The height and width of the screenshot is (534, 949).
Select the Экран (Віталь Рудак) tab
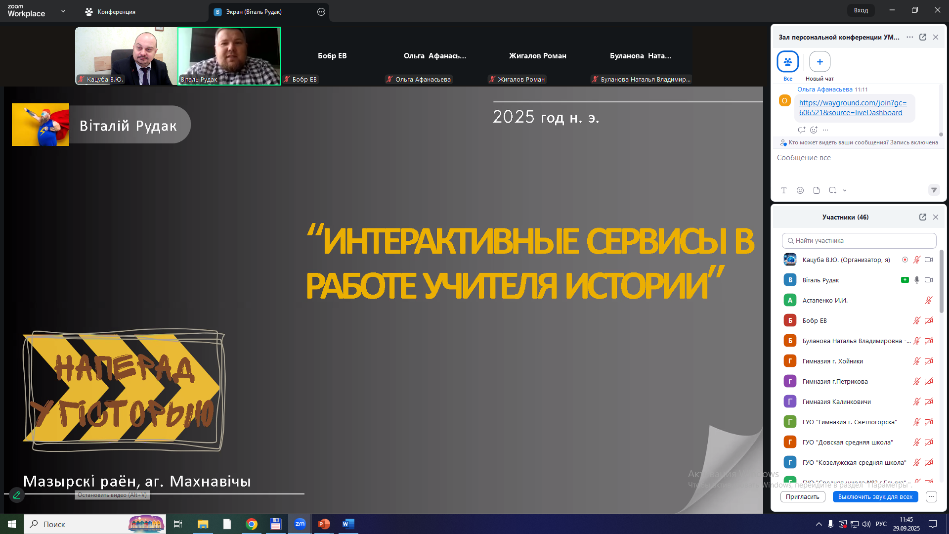point(254,11)
